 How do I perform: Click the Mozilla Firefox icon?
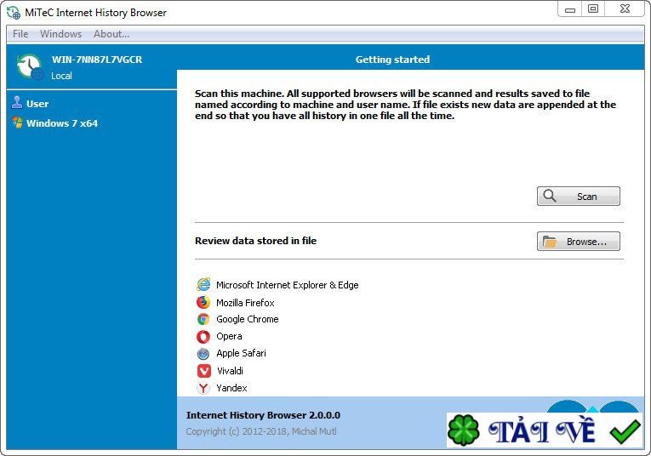pyautogui.click(x=203, y=303)
